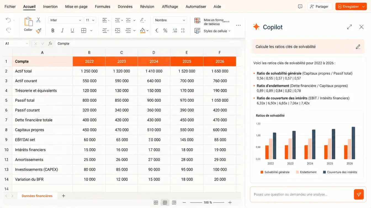371x208 pixels.
Task: Click zoom in plus icon
Action: click(x=230, y=202)
